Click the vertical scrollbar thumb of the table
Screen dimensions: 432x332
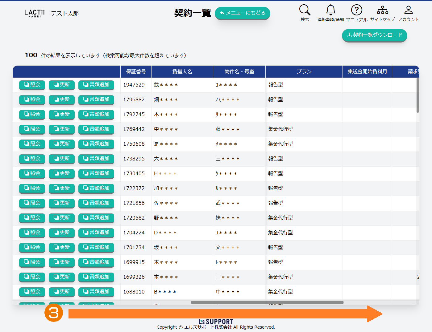click(x=418, y=95)
